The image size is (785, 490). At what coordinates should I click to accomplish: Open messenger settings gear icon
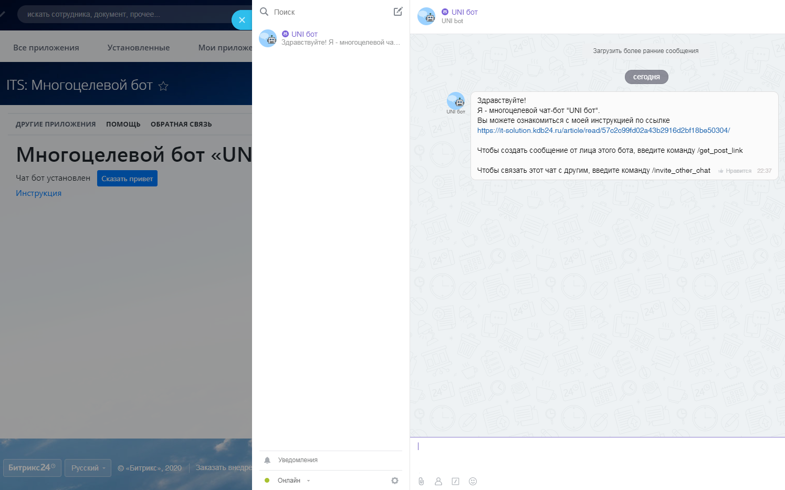click(395, 481)
